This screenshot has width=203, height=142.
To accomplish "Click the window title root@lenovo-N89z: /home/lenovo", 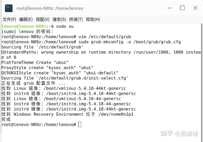I will [50, 8].
